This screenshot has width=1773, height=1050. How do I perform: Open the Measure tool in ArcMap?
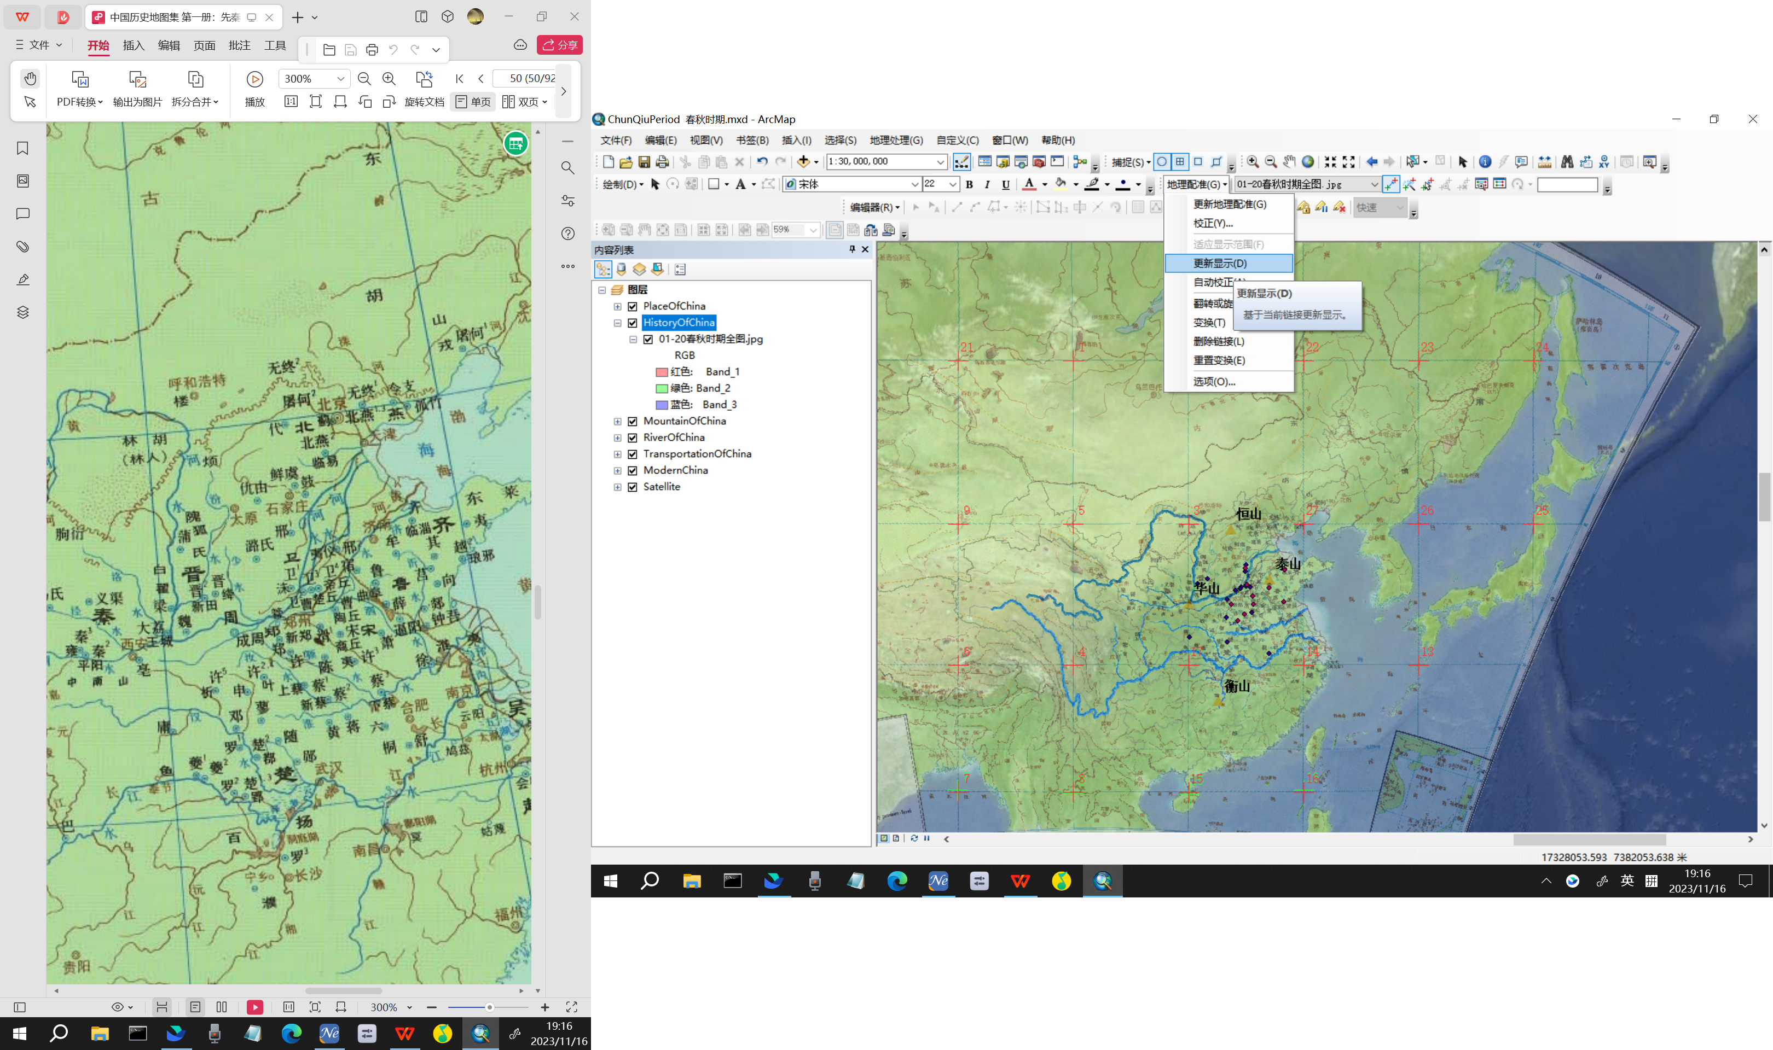pyautogui.click(x=1544, y=162)
